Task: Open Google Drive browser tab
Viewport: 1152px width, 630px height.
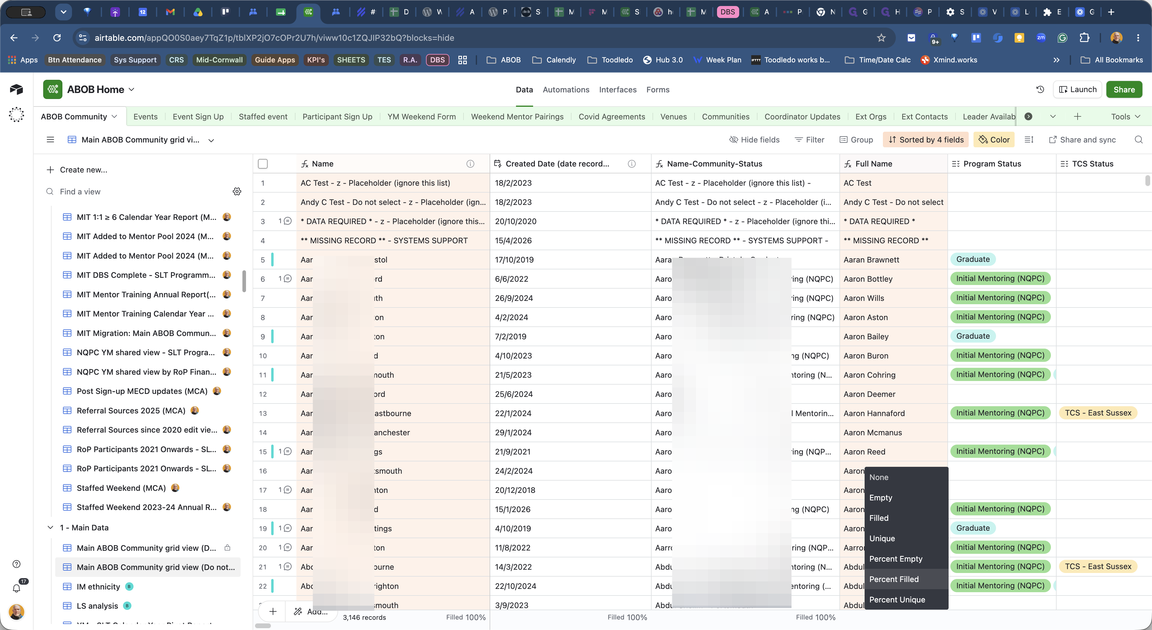Action: pyautogui.click(x=198, y=12)
